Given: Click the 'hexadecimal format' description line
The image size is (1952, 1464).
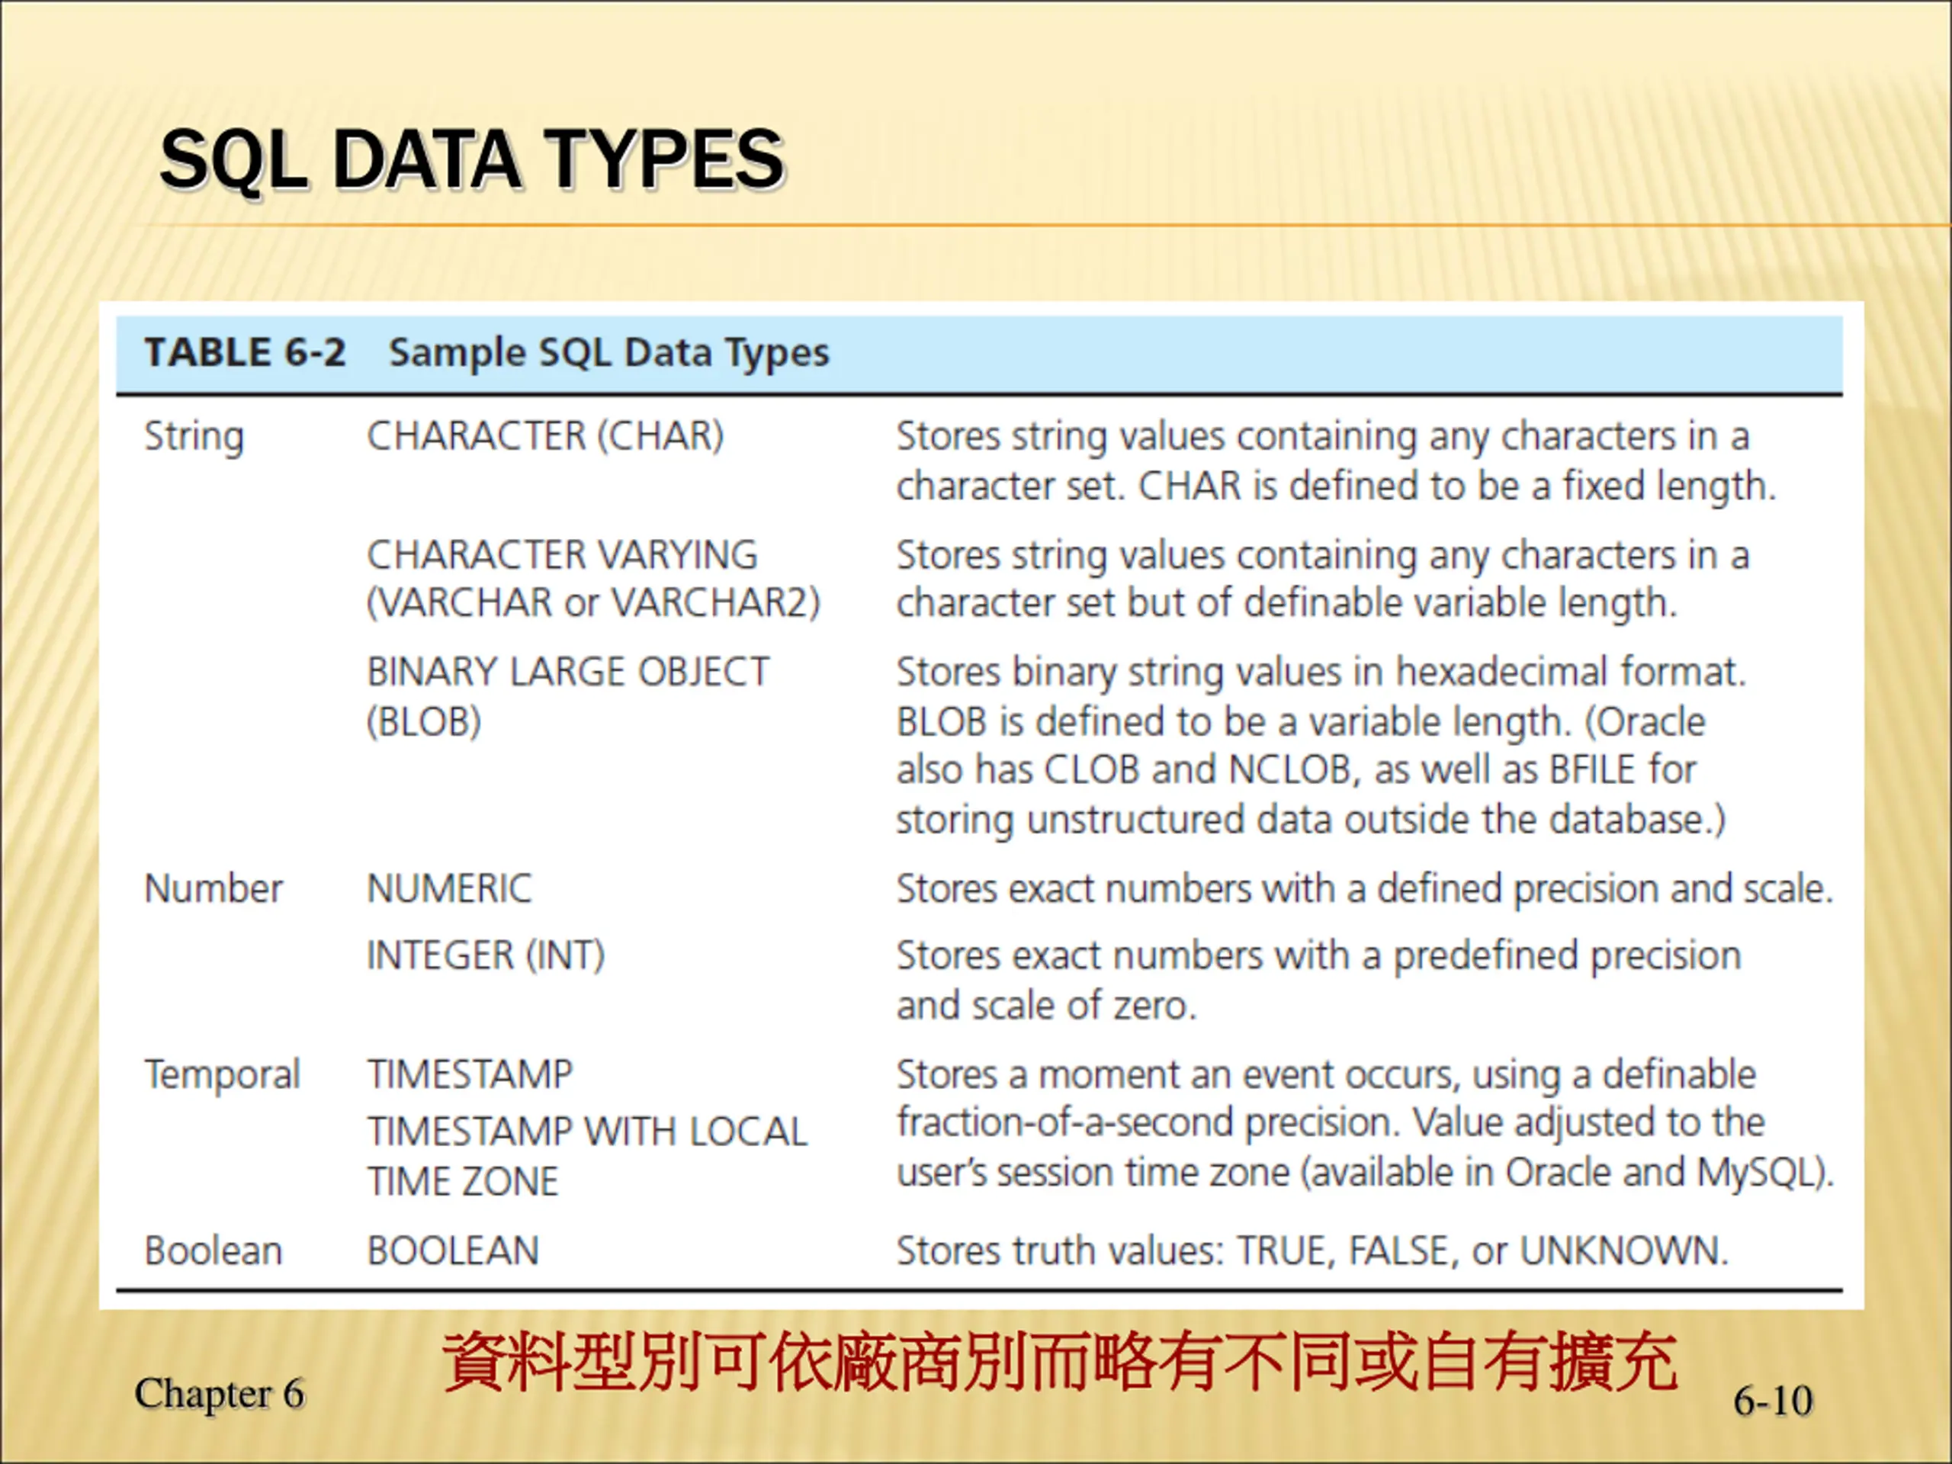Looking at the screenshot, I should click(x=1321, y=673).
